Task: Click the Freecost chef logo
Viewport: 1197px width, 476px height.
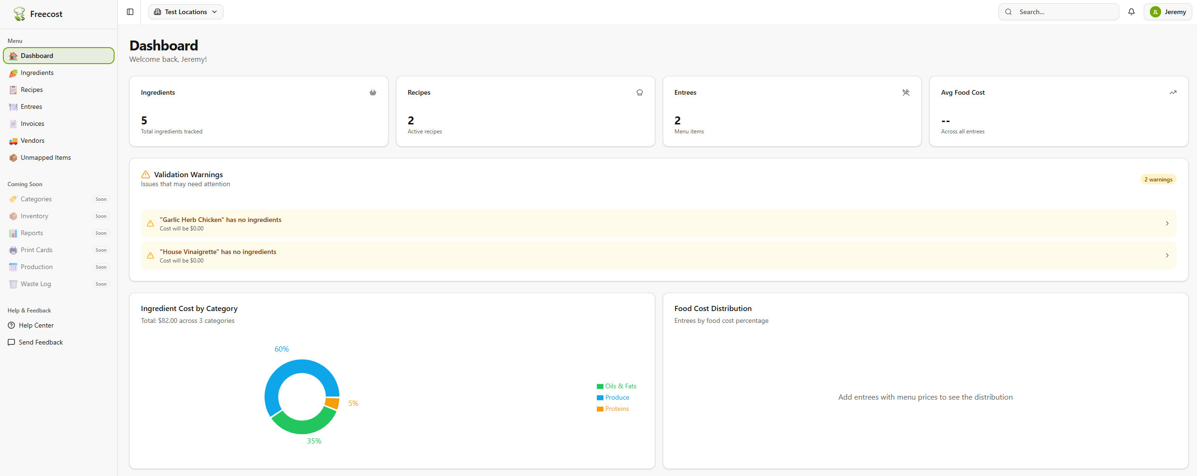Action: [19, 14]
